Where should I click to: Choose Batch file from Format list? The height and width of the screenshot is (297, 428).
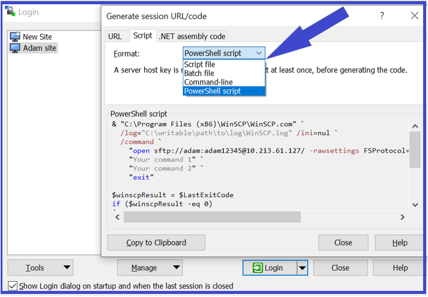point(224,73)
